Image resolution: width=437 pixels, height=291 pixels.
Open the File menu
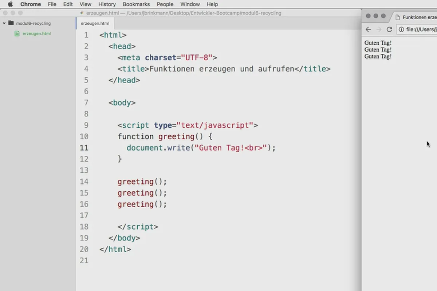coord(52,4)
